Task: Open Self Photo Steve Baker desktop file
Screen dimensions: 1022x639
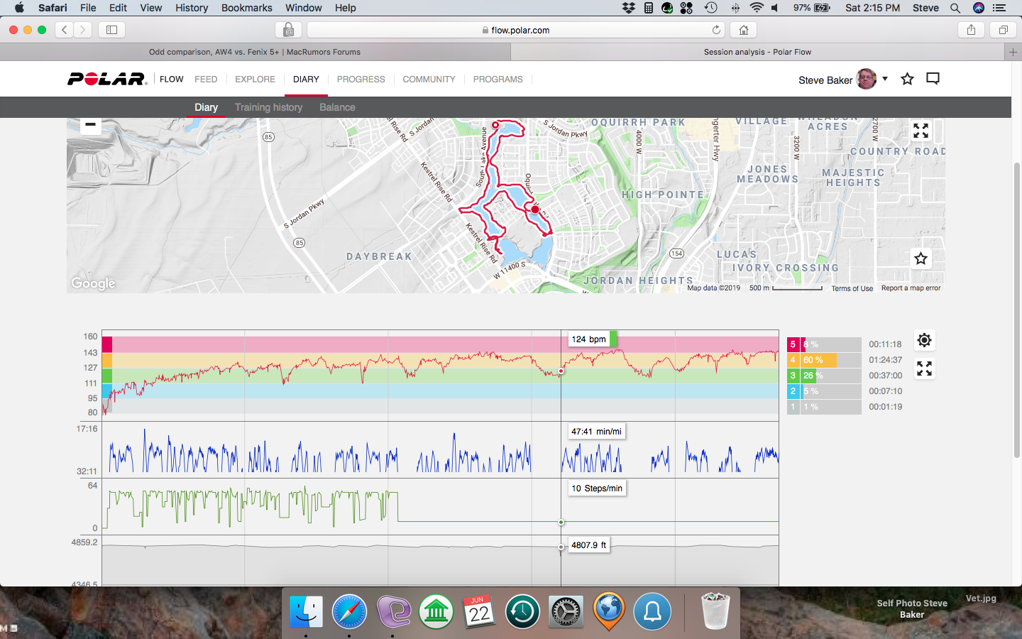Action: click(x=912, y=608)
